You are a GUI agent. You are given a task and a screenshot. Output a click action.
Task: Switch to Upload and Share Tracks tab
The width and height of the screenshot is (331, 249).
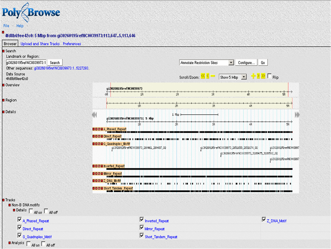[x=40, y=44]
